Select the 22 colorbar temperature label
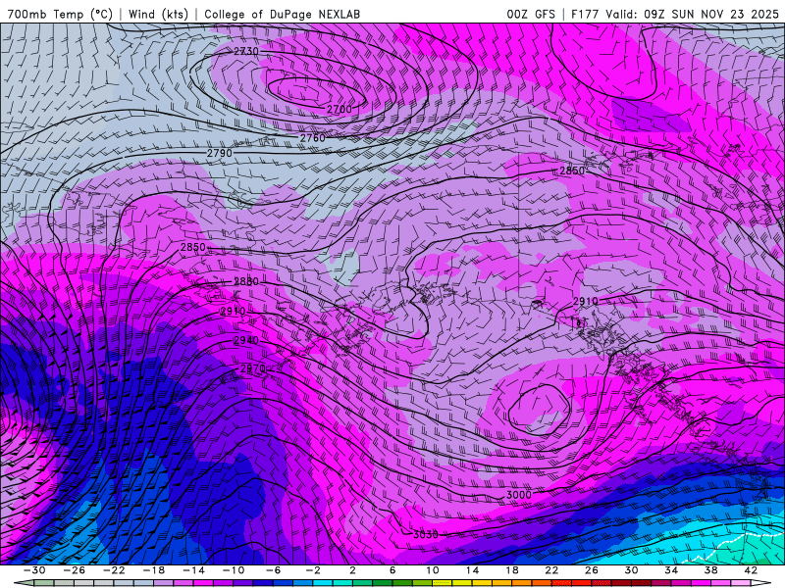Image resolution: width=785 pixels, height=588 pixels. [x=551, y=570]
